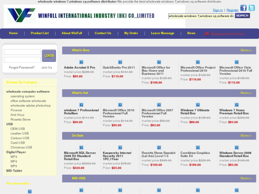Open Shopping Cart (0 items) link
The width and height of the screenshot is (259, 194).
[x=228, y=34]
